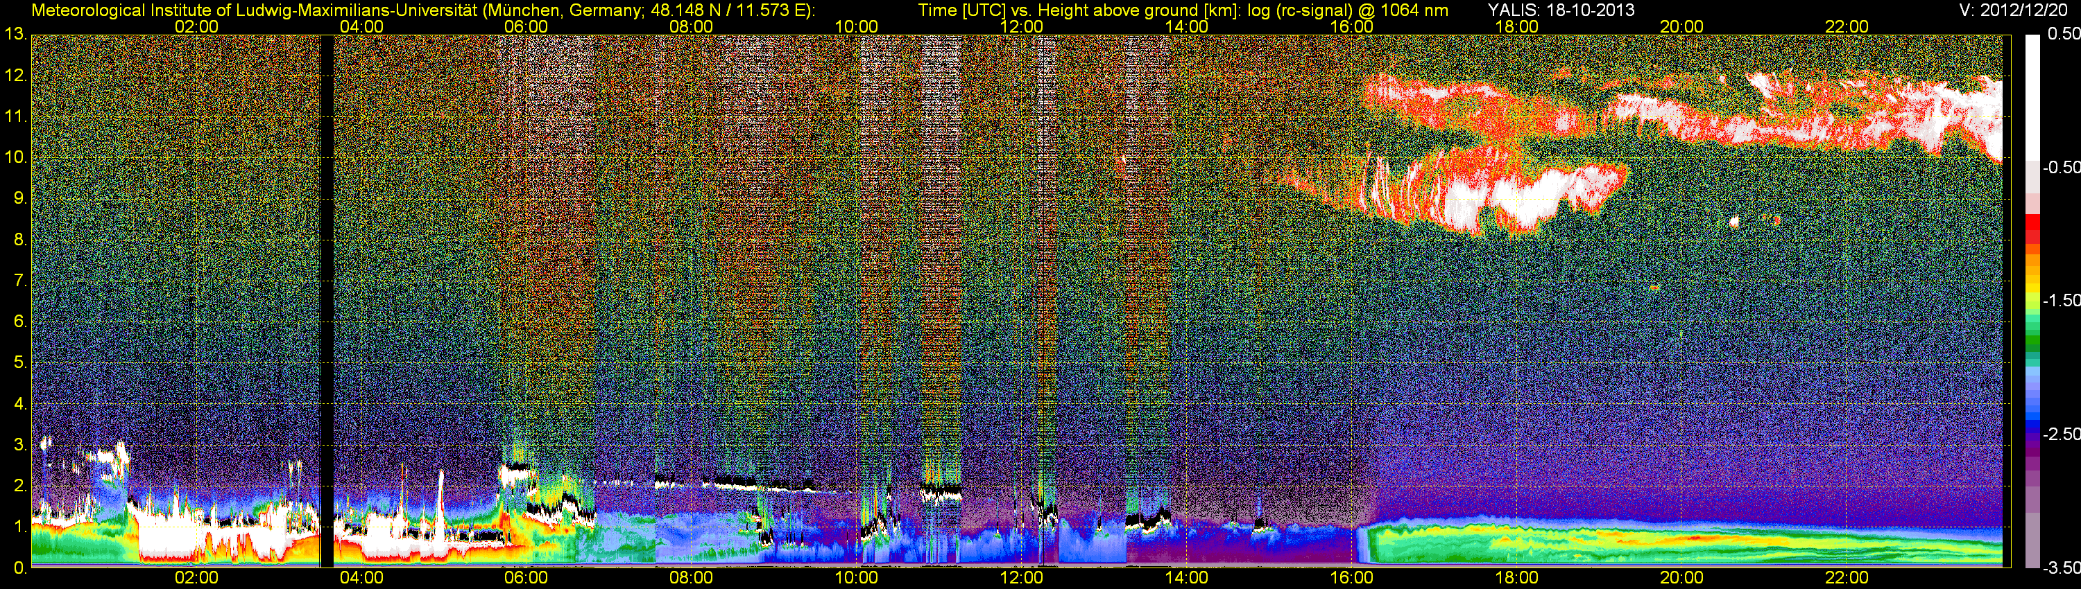
Task: Select the top-axis 08:00 time label
Action: (x=692, y=26)
